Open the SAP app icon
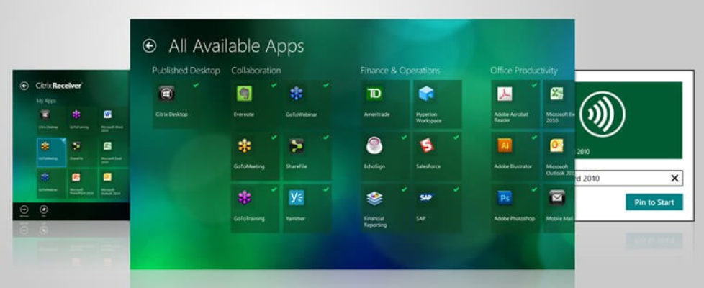 click(x=427, y=198)
